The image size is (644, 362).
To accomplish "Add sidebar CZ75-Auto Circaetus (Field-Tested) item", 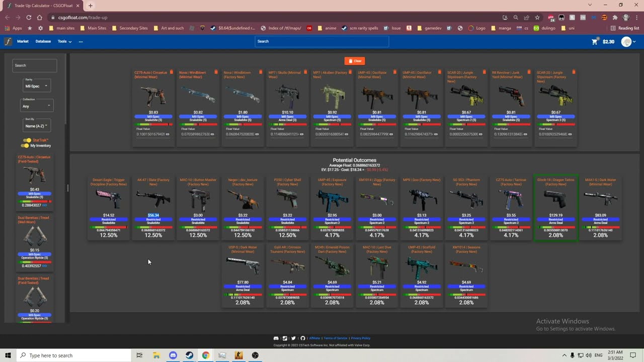I will tap(35, 181).
